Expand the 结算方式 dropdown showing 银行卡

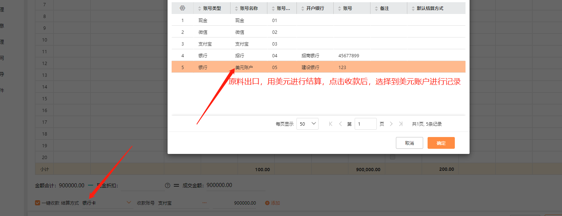129,202
